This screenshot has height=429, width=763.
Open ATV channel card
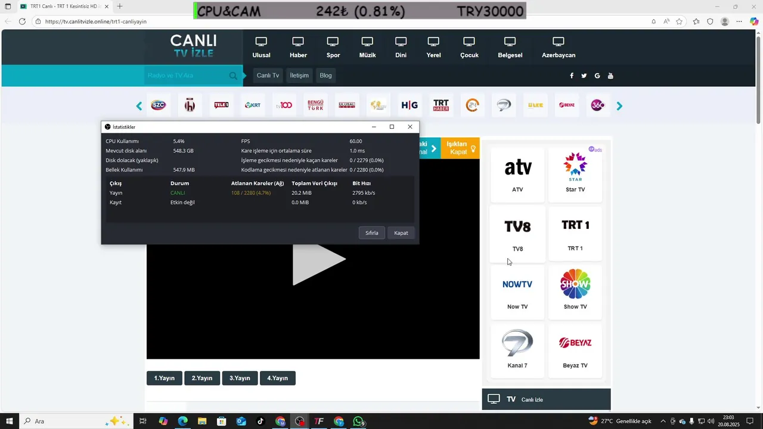pos(517,174)
